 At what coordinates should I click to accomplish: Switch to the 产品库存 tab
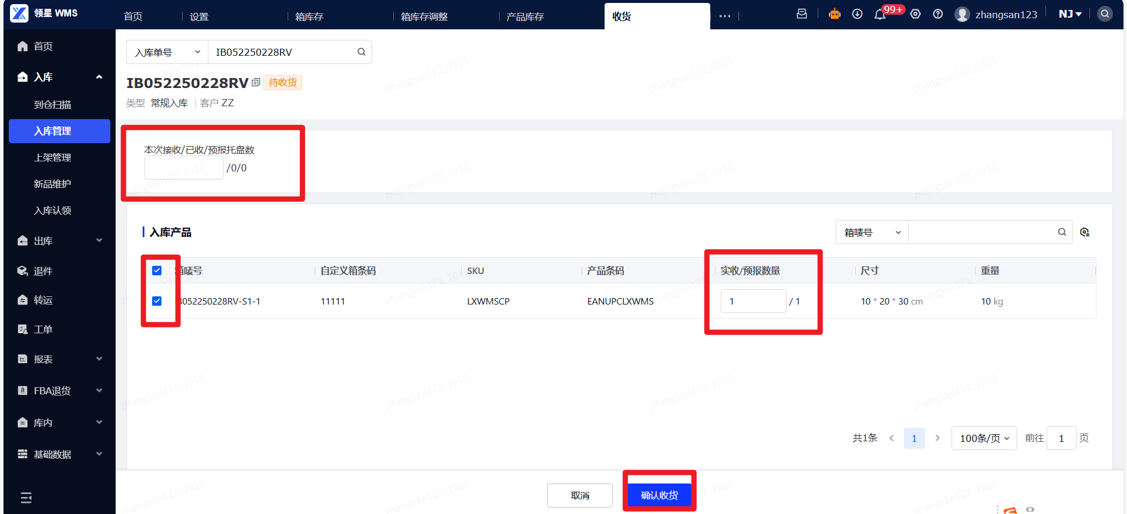(525, 16)
